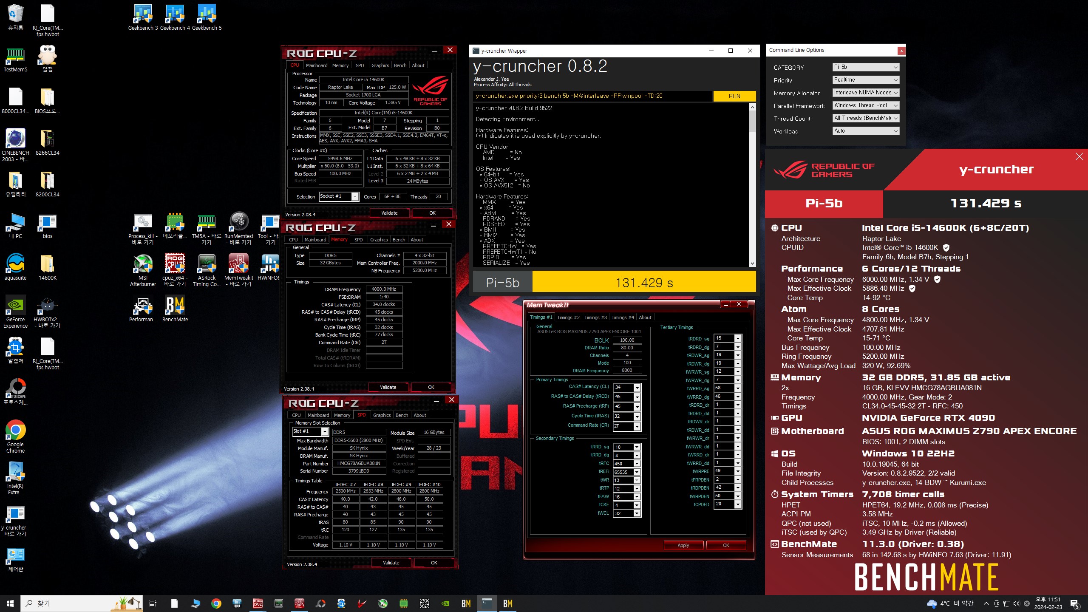
Task: Click the y-cruncher output scrollbar down arrow
Action: click(x=752, y=263)
